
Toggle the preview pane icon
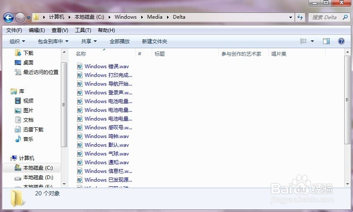click(x=326, y=41)
